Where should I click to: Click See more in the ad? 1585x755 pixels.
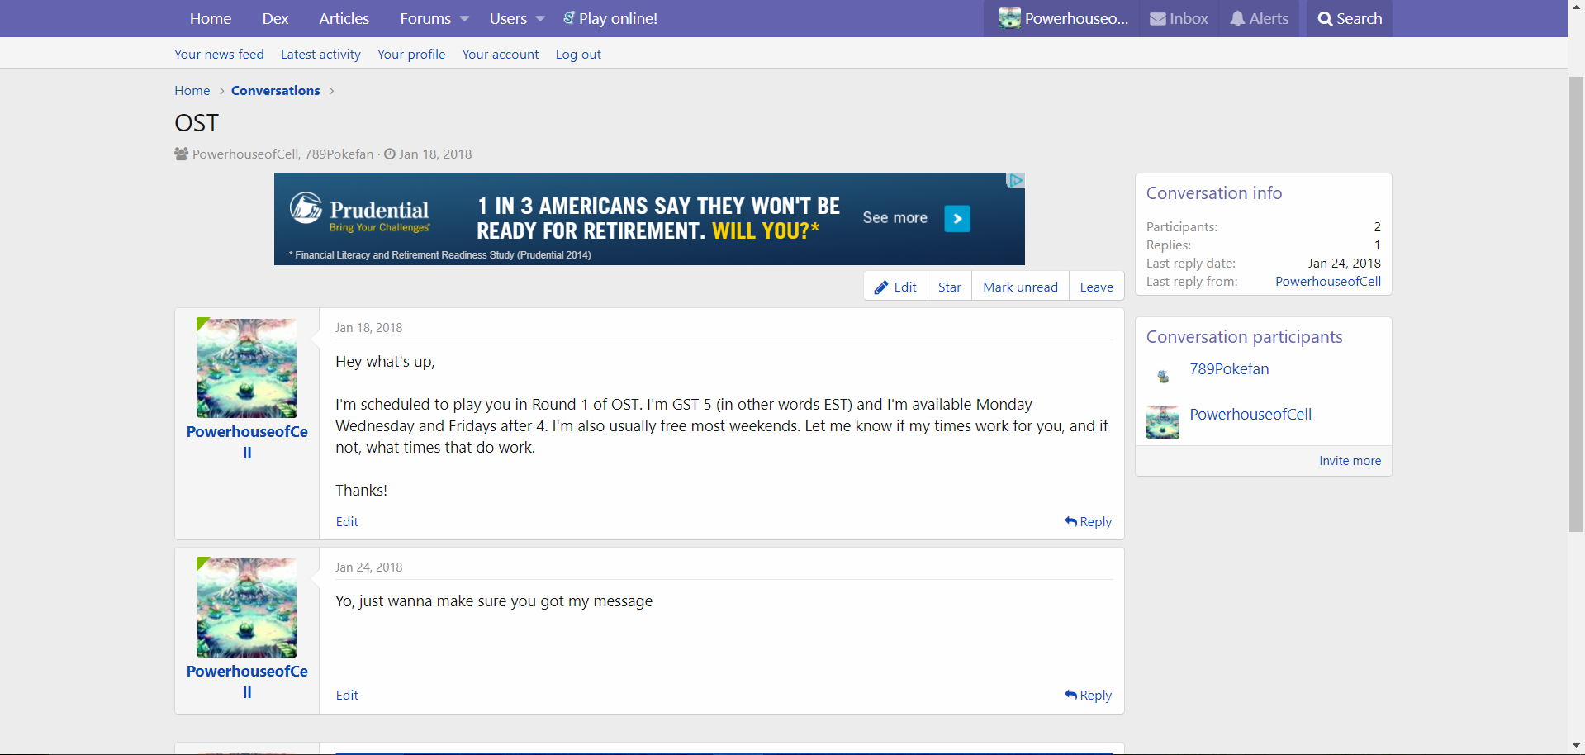pyautogui.click(x=895, y=218)
